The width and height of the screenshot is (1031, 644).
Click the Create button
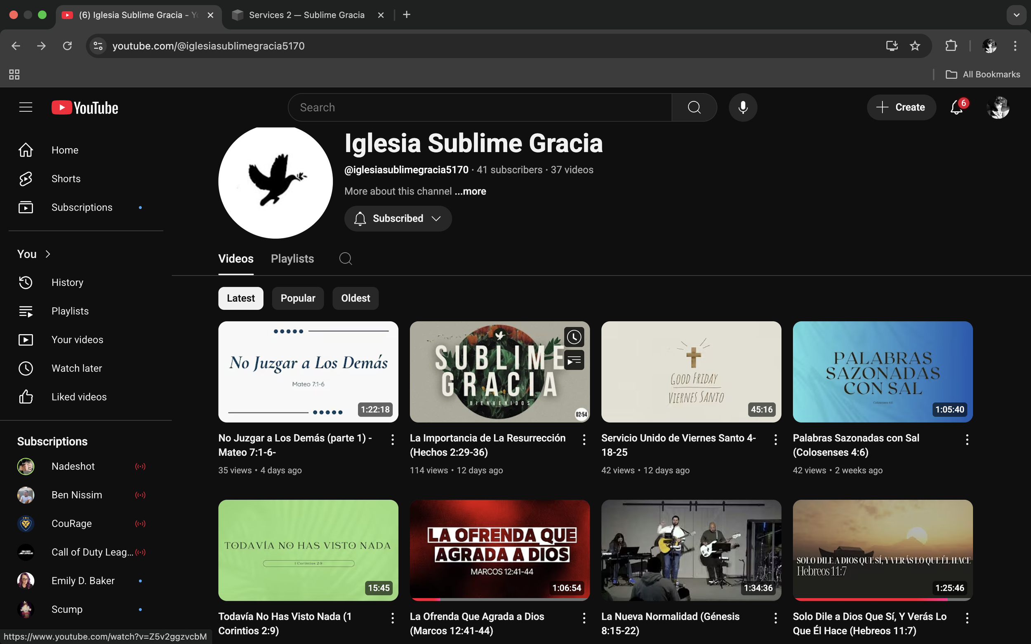pos(901,107)
